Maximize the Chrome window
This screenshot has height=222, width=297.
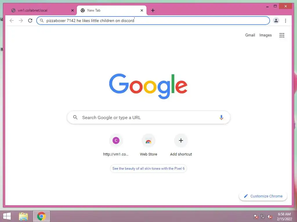275,6
